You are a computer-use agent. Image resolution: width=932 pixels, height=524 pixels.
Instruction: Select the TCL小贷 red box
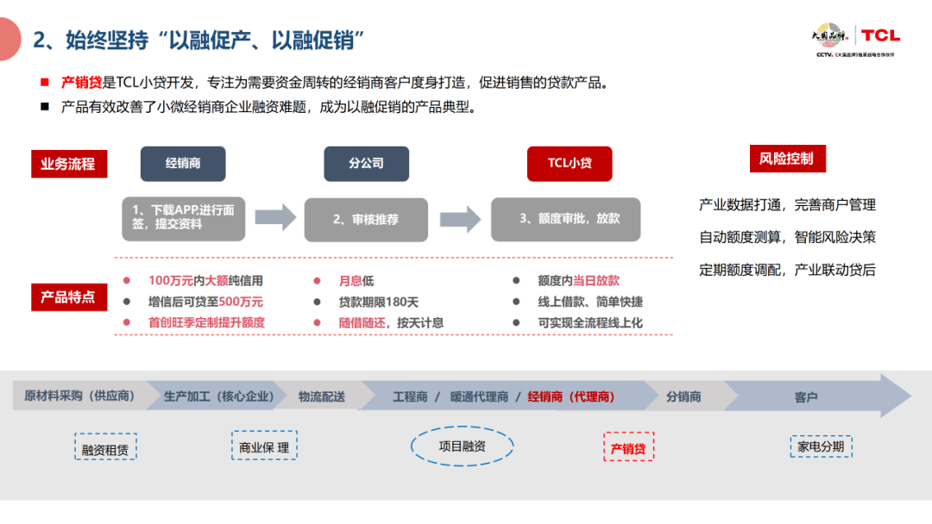click(570, 163)
